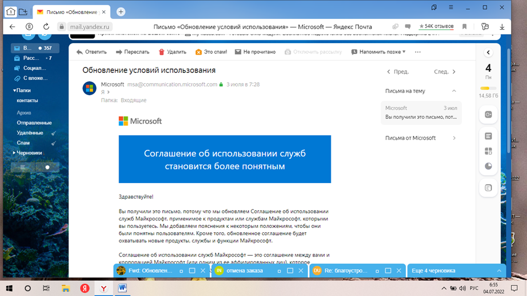Image resolution: width=527 pixels, height=296 pixels.
Task: Open the bottom card icon in right sidebar
Action: point(488,188)
